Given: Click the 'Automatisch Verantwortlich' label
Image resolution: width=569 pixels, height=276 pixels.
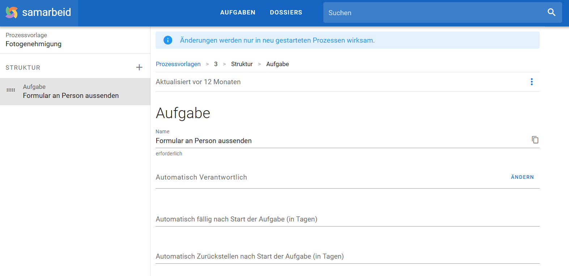Looking at the screenshot, I should click(x=201, y=177).
